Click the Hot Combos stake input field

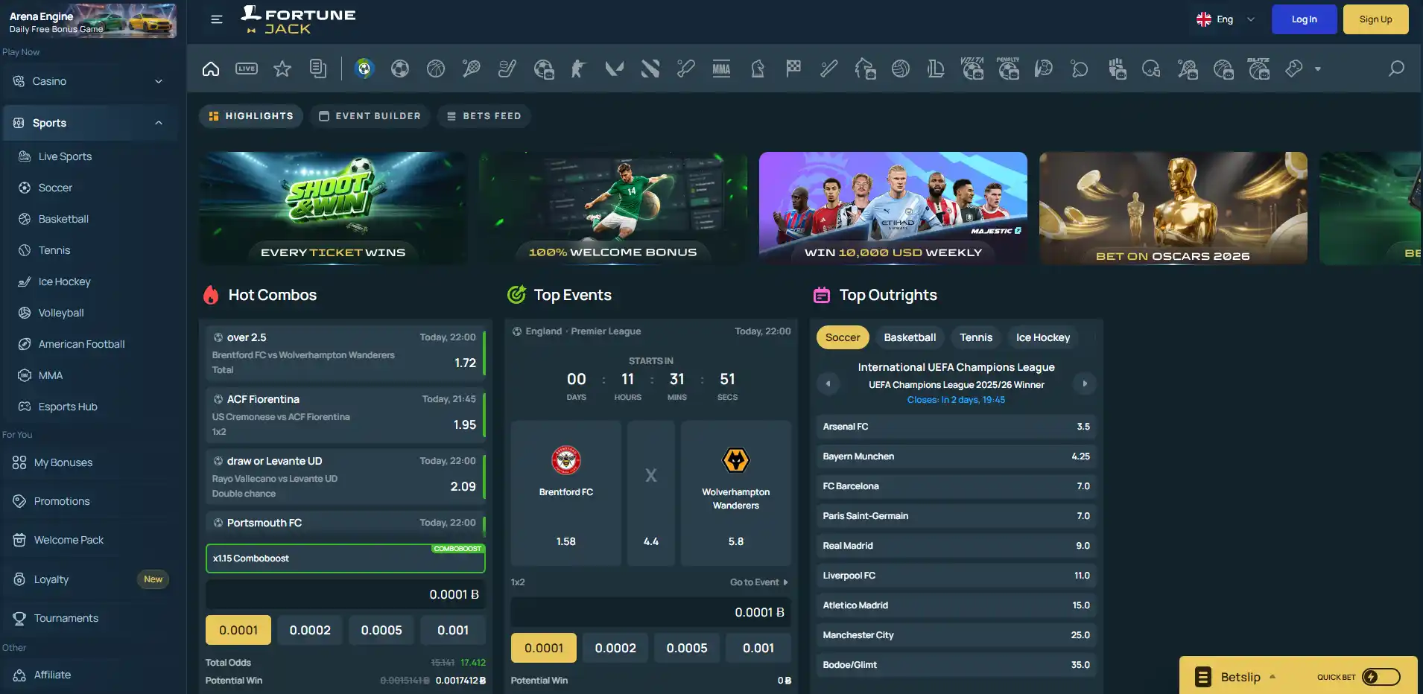pos(346,594)
